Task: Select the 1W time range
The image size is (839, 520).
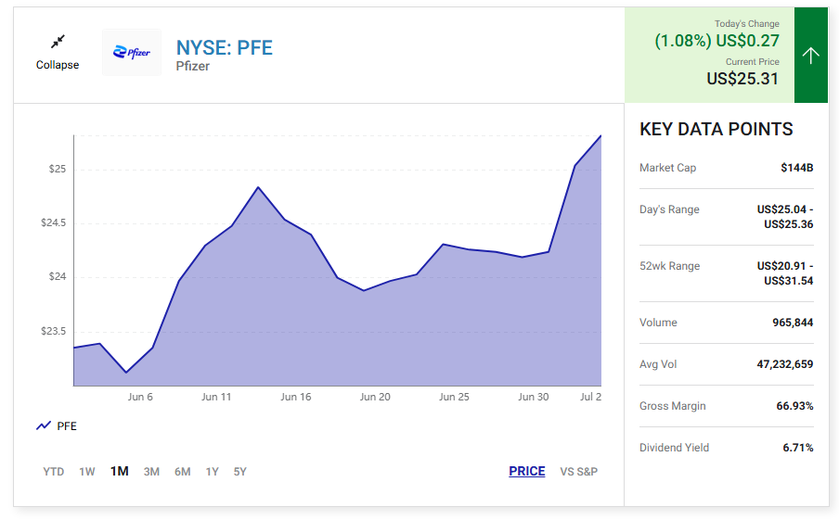Action: coord(87,472)
